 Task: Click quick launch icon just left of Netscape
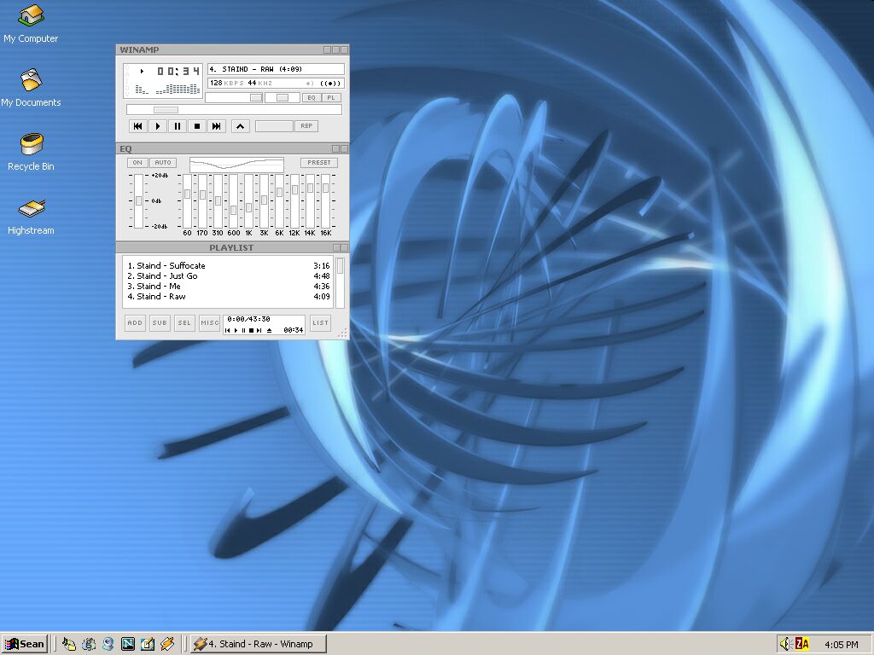coord(108,645)
